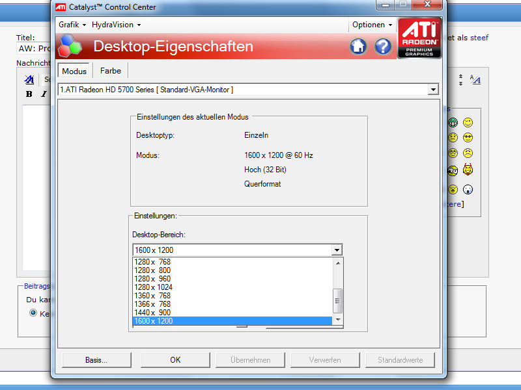Click the Basis... button
The height and width of the screenshot is (390, 521).
coord(96,360)
